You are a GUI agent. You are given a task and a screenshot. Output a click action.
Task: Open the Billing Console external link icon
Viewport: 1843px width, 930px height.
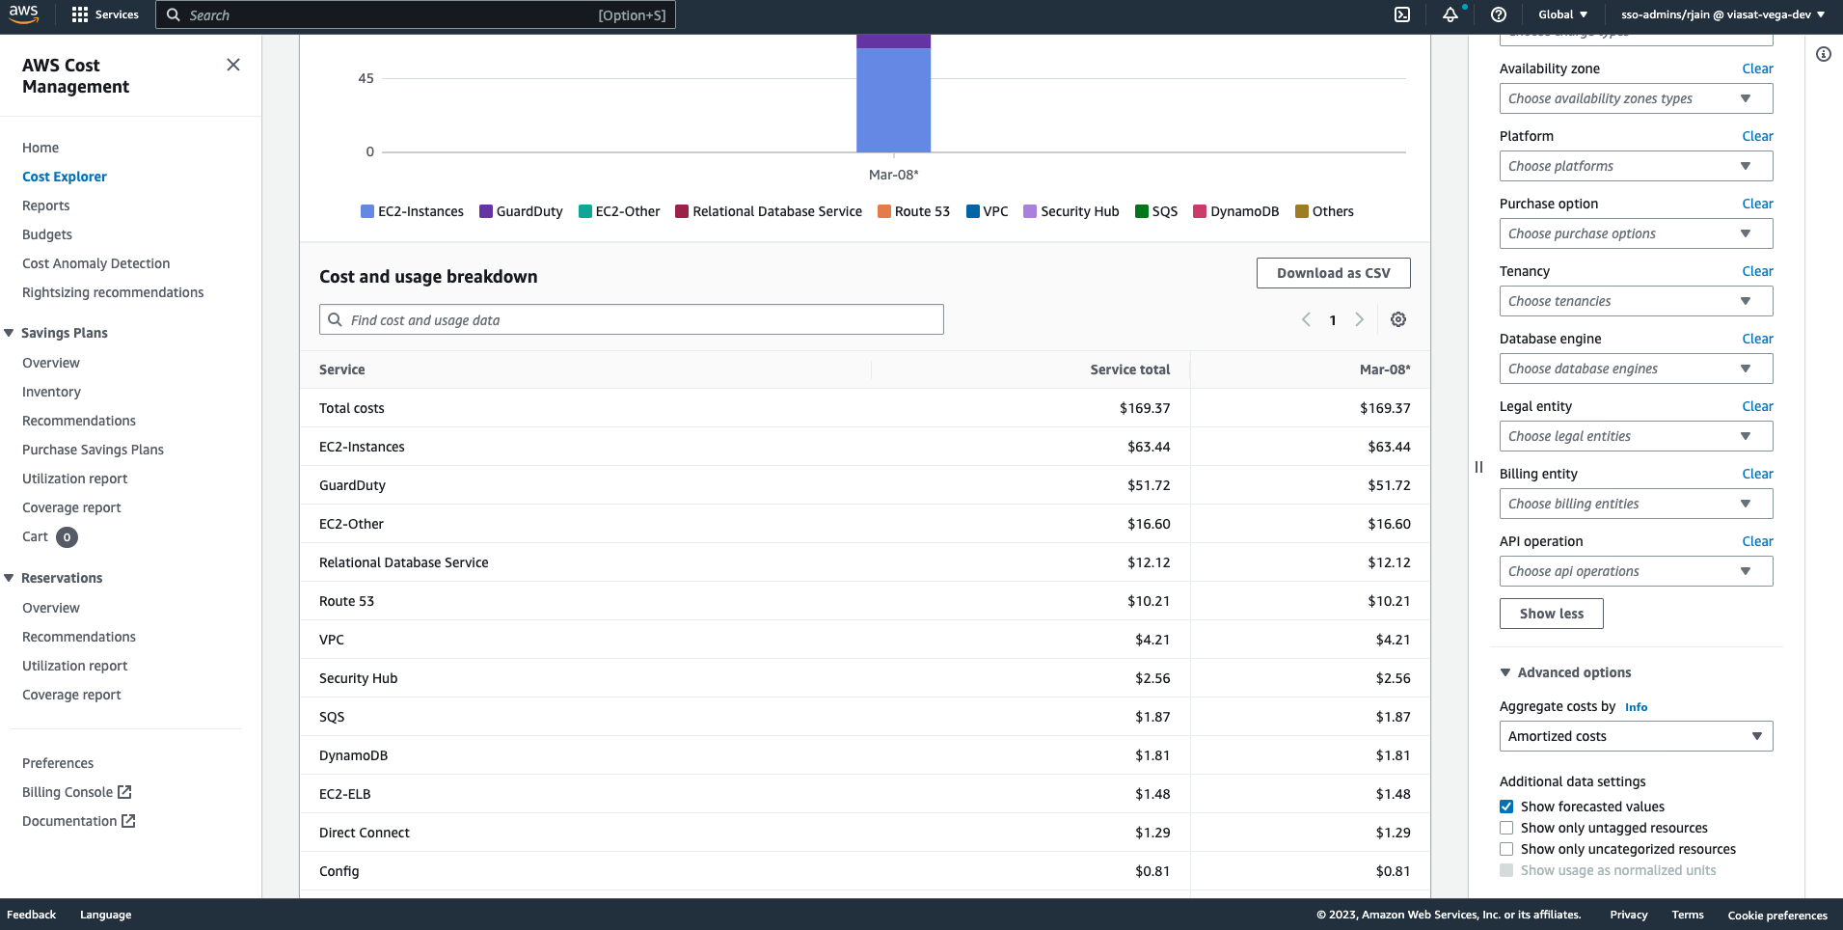coord(126,791)
